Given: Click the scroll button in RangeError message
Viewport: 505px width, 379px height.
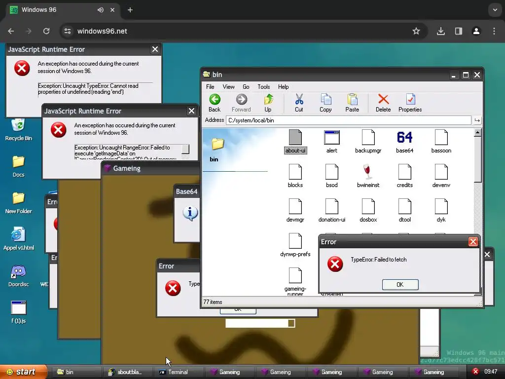Looking at the screenshot, I should [x=185, y=149].
